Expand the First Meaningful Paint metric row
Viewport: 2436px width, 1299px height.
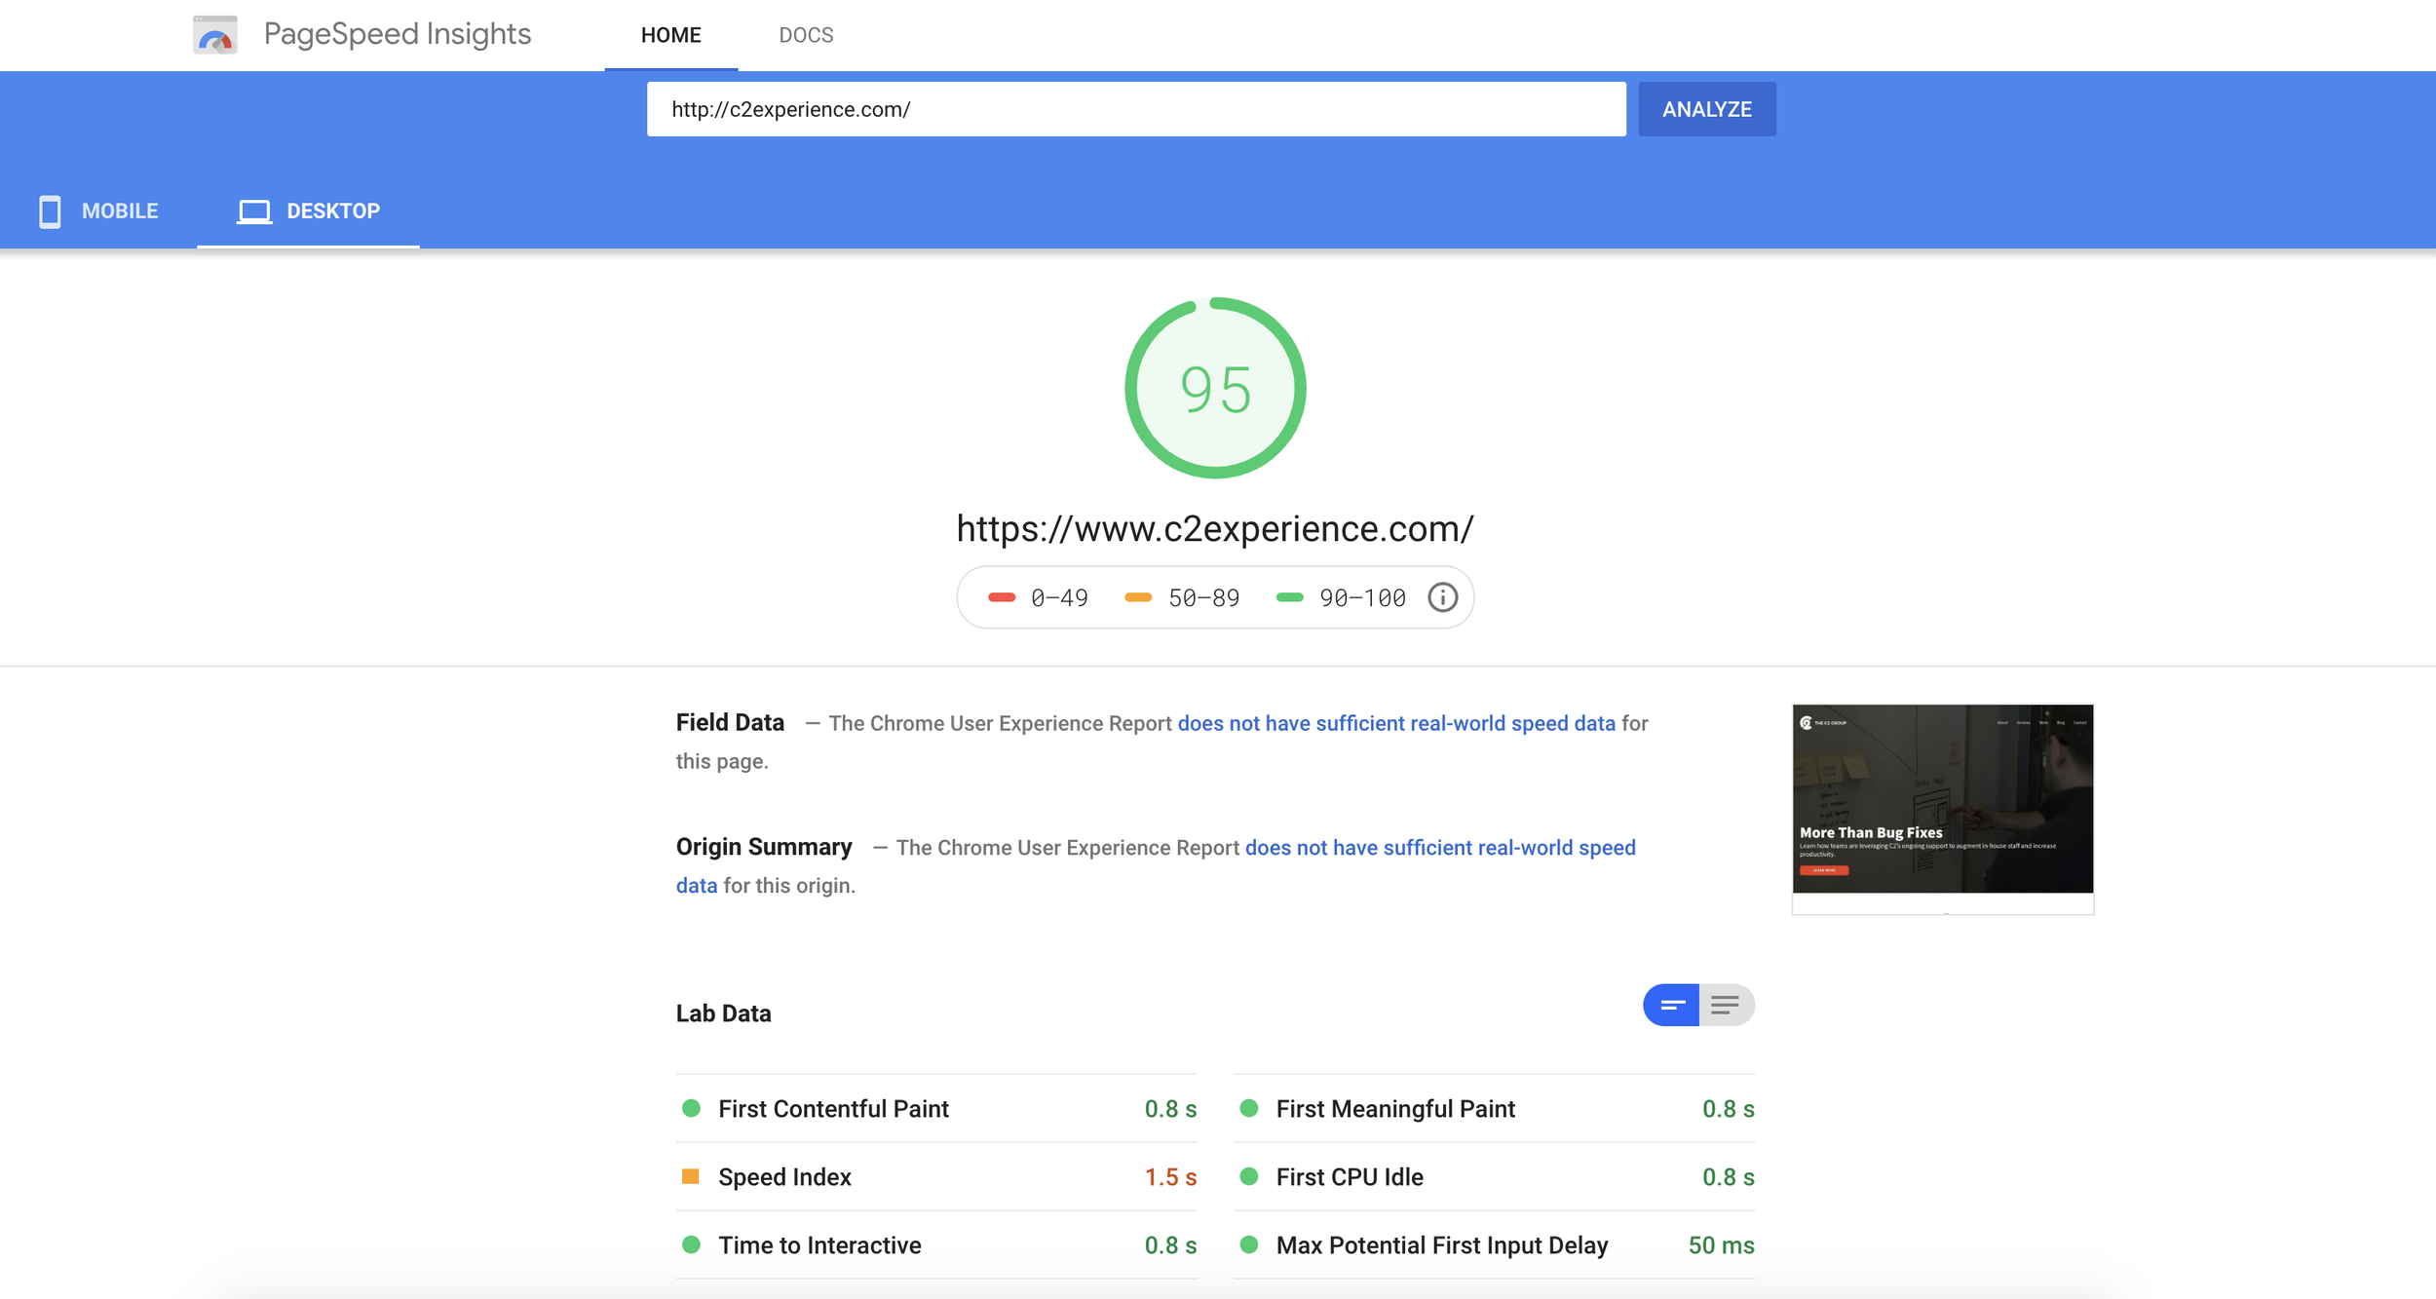coord(1394,1108)
